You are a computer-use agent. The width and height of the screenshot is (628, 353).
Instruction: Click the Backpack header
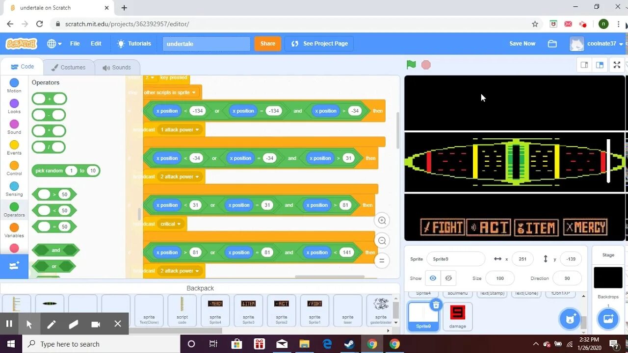tap(200, 288)
